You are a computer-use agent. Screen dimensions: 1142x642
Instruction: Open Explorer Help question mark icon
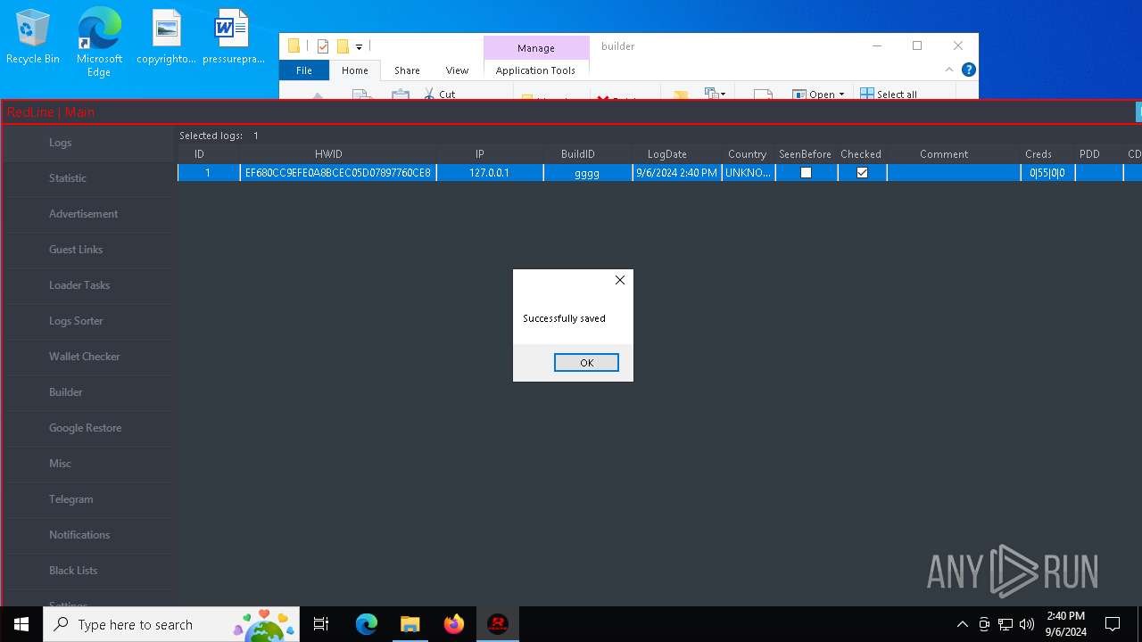point(968,70)
